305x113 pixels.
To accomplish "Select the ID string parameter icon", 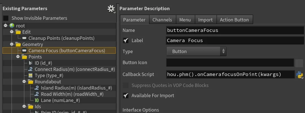I will [30, 63].
